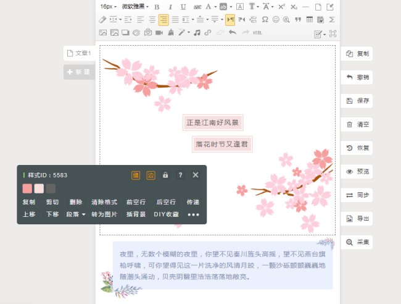Toggle the lock icon in style panel
Image resolution: width=401 pixels, height=304 pixels.
165,175
